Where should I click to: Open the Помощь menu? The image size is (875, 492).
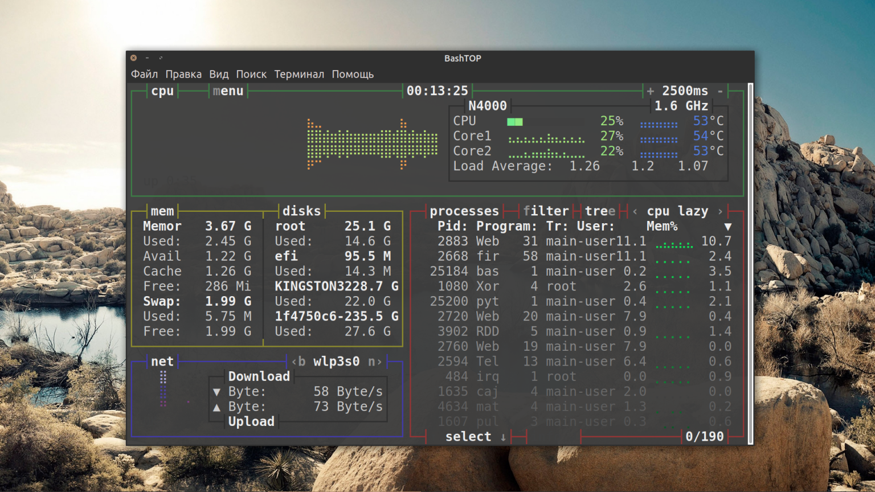[353, 75]
